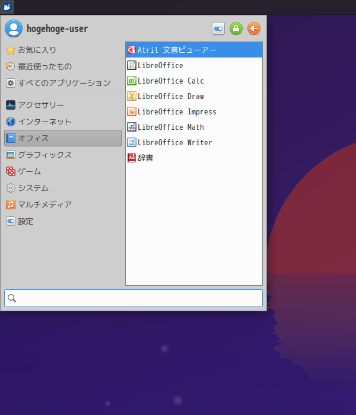Image resolution: width=356 pixels, height=415 pixels.
Task: Click the LibreOffice Draw icon
Action: [x=132, y=96]
